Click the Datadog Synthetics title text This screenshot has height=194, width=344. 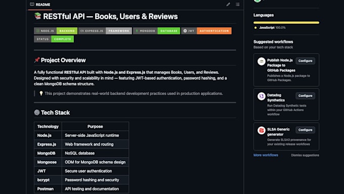click(x=276, y=98)
